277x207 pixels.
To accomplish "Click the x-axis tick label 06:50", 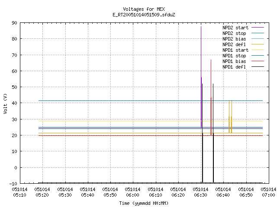I will pyautogui.click(x=246, y=195).
